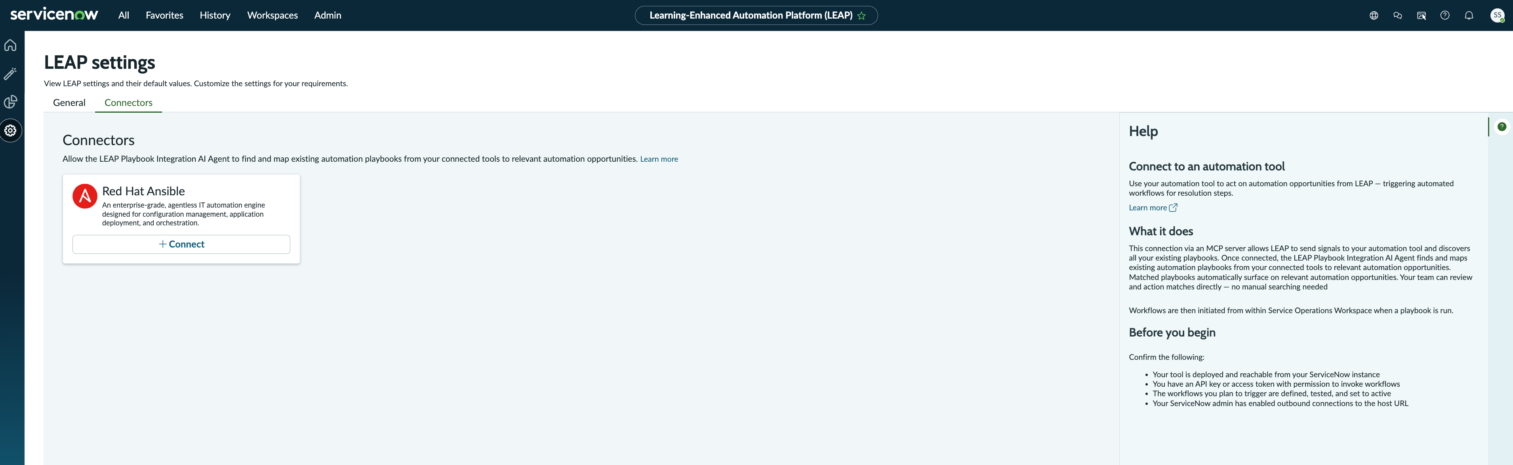Screen dimensions: 1513x465
Task: Open the SS user avatar menu
Action: coord(1498,15)
